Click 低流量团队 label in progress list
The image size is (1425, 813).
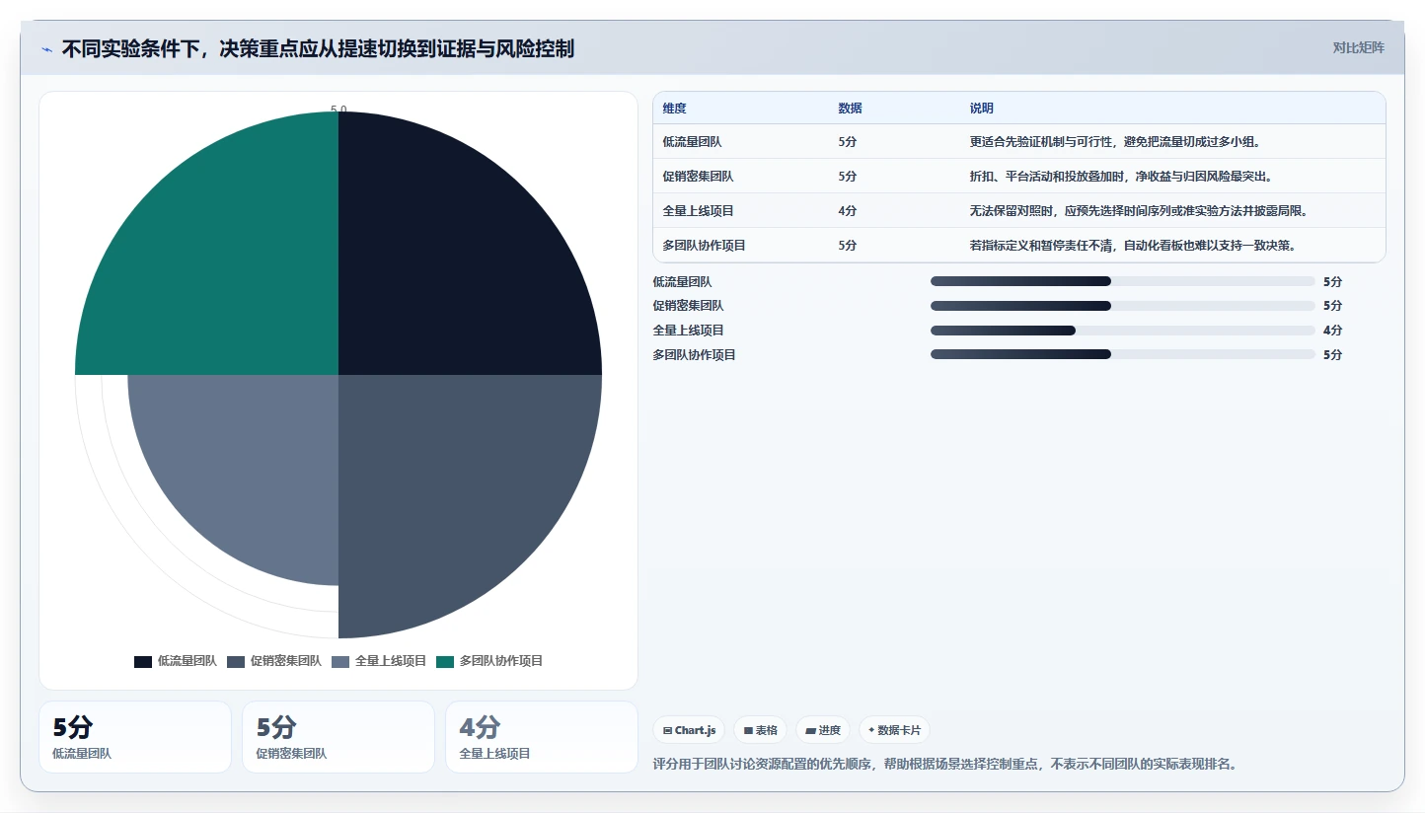click(x=682, y=282)
